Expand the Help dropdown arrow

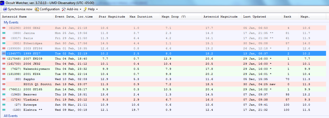tap(97, 9)
